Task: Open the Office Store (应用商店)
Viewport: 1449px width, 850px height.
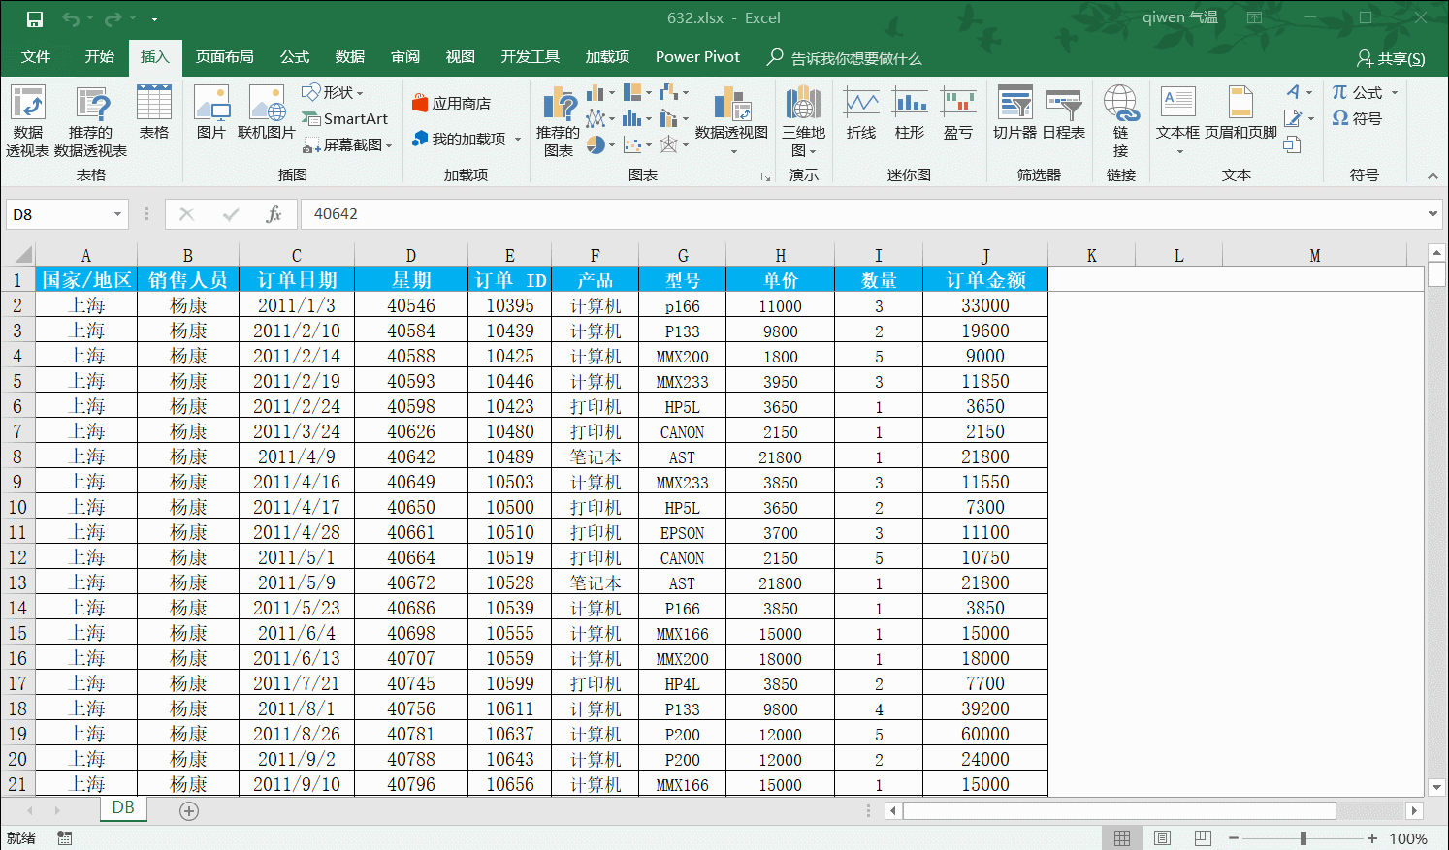Action: coord(451,103)
